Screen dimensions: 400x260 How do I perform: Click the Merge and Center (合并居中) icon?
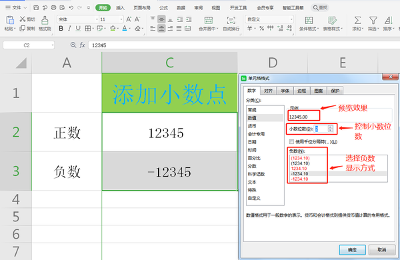click(x=209, y=21)
